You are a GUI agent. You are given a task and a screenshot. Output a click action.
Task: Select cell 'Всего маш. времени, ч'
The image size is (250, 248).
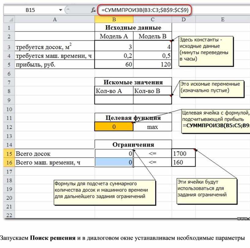pyautogui.click(x=55, y=162)
